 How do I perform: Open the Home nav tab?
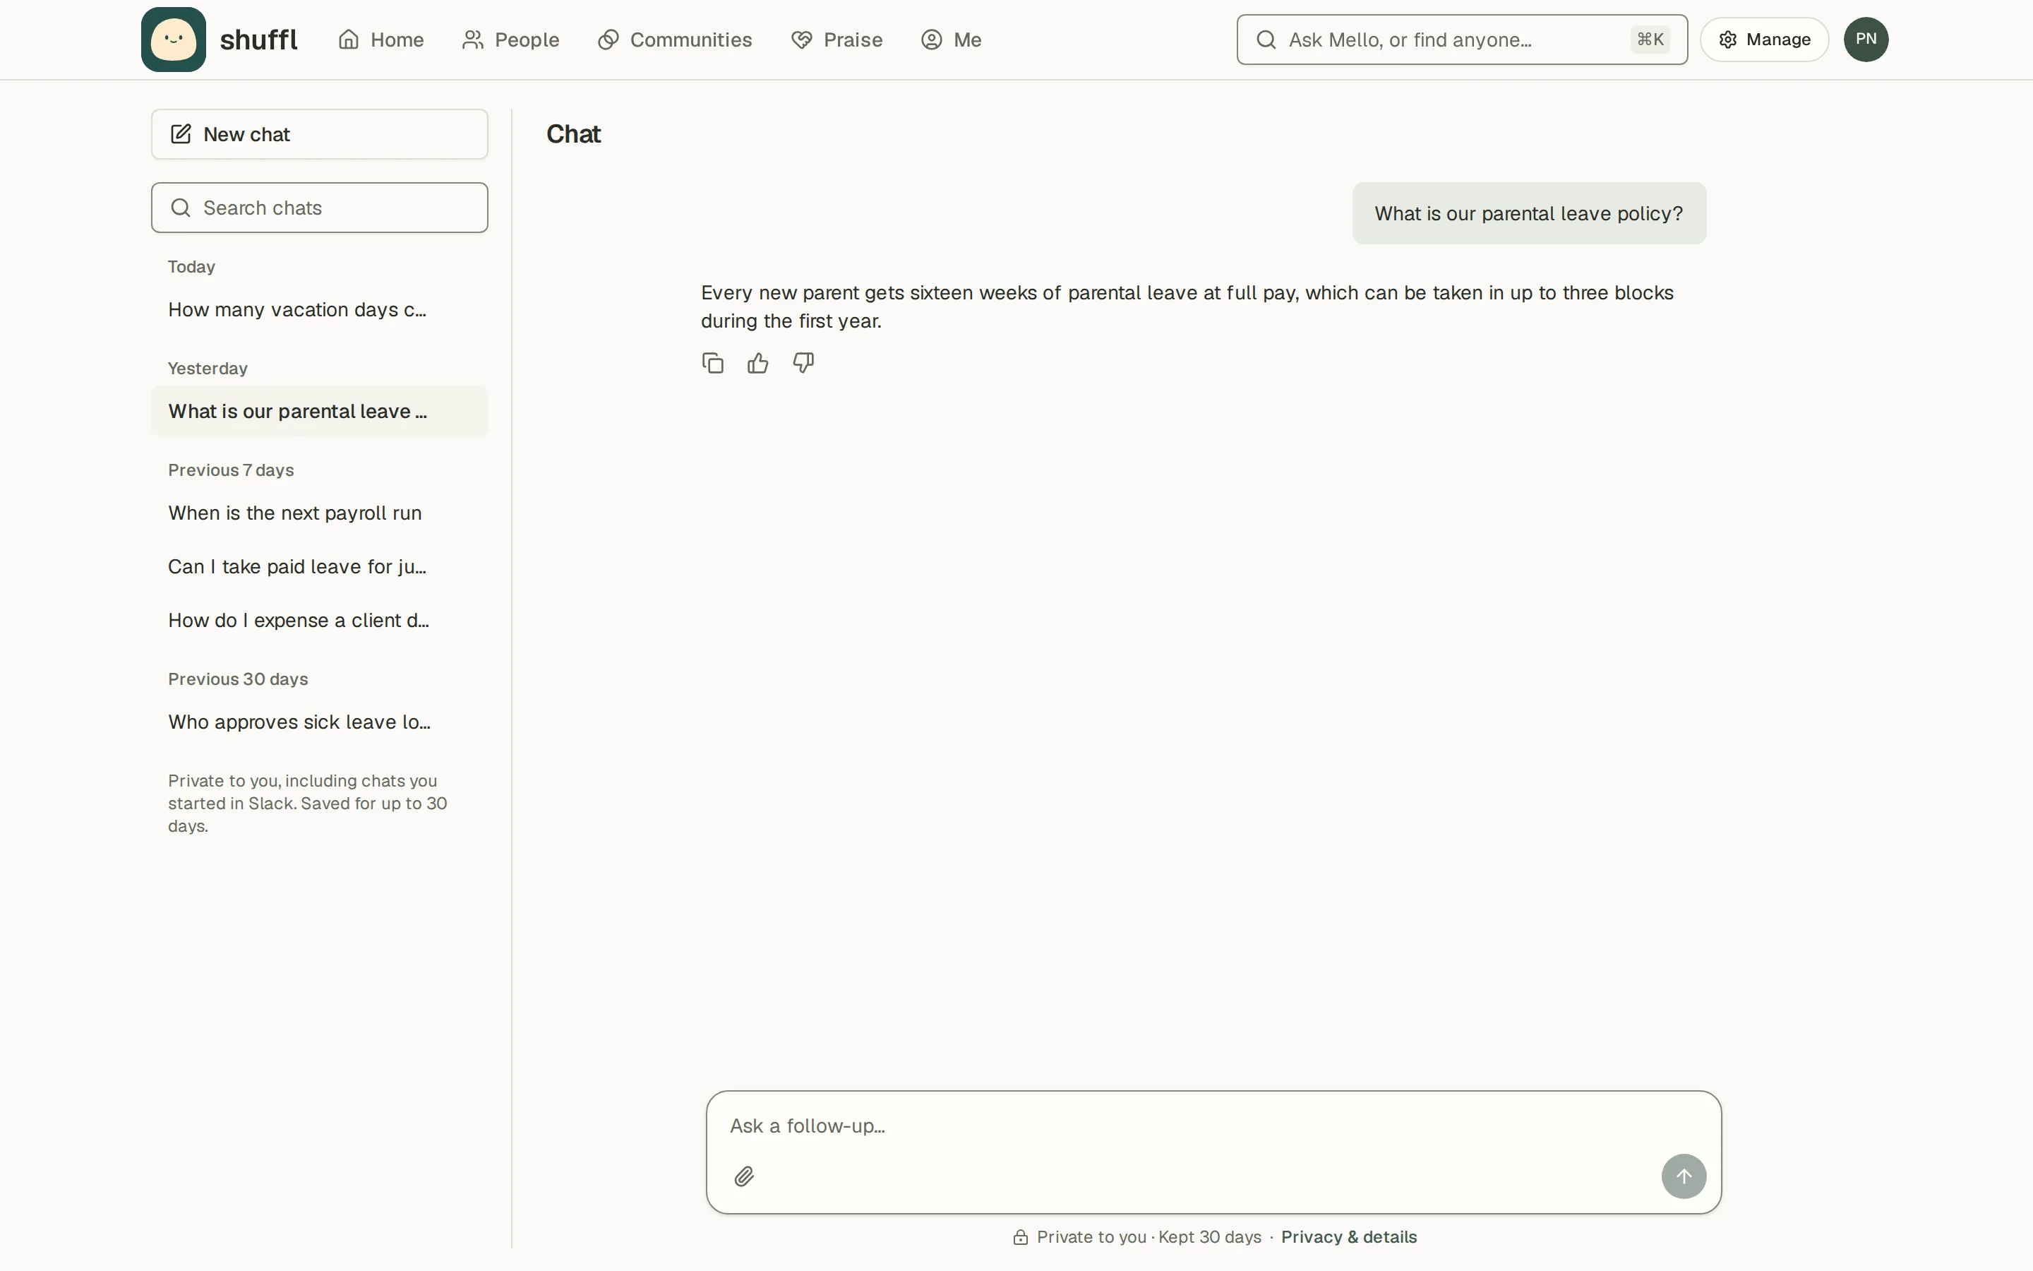pos(380,40)
